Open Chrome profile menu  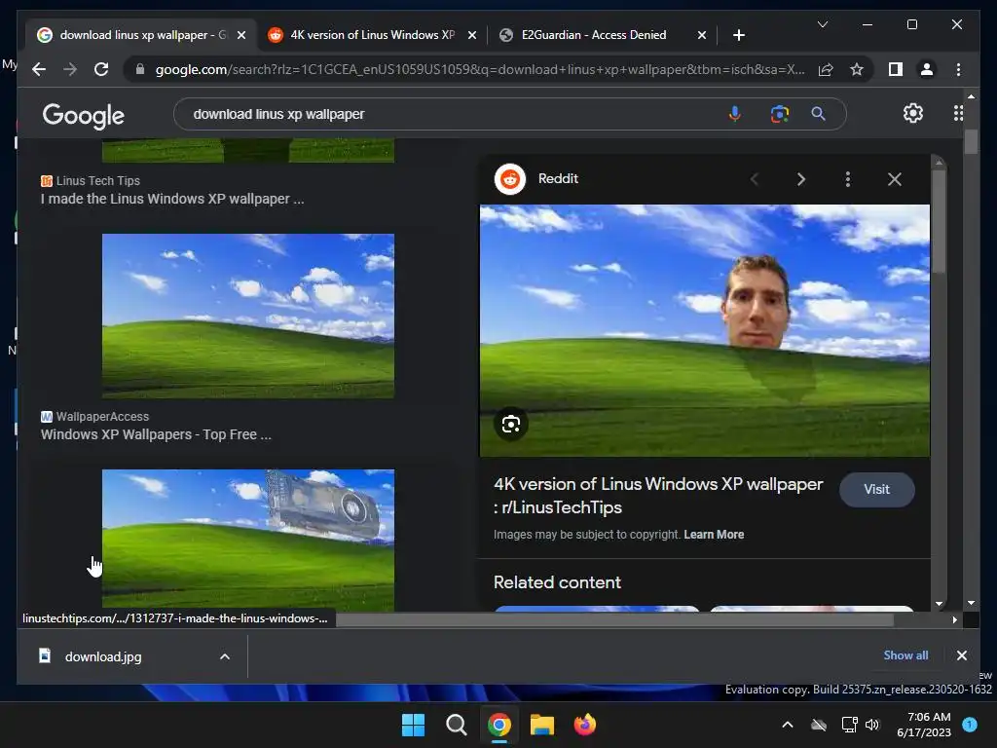click(927, 69)
